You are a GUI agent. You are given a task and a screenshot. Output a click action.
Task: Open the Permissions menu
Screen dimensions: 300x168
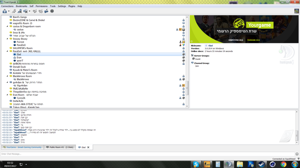[41, 6]
